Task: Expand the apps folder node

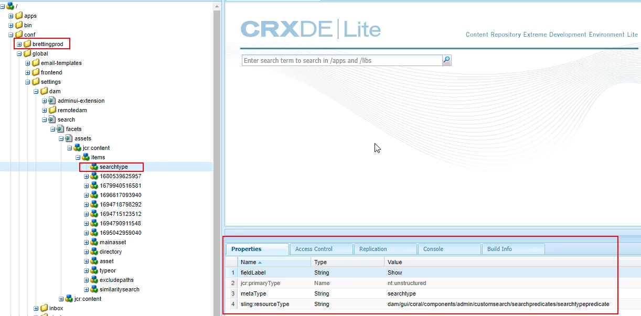Action: [x=11, y=16]
